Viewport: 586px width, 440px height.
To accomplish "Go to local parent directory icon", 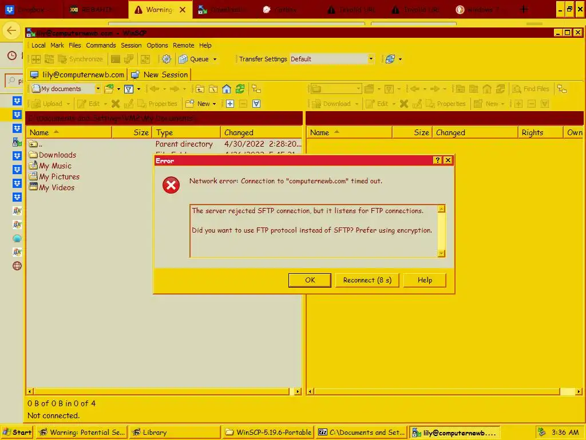I will [x=200, y=89].
